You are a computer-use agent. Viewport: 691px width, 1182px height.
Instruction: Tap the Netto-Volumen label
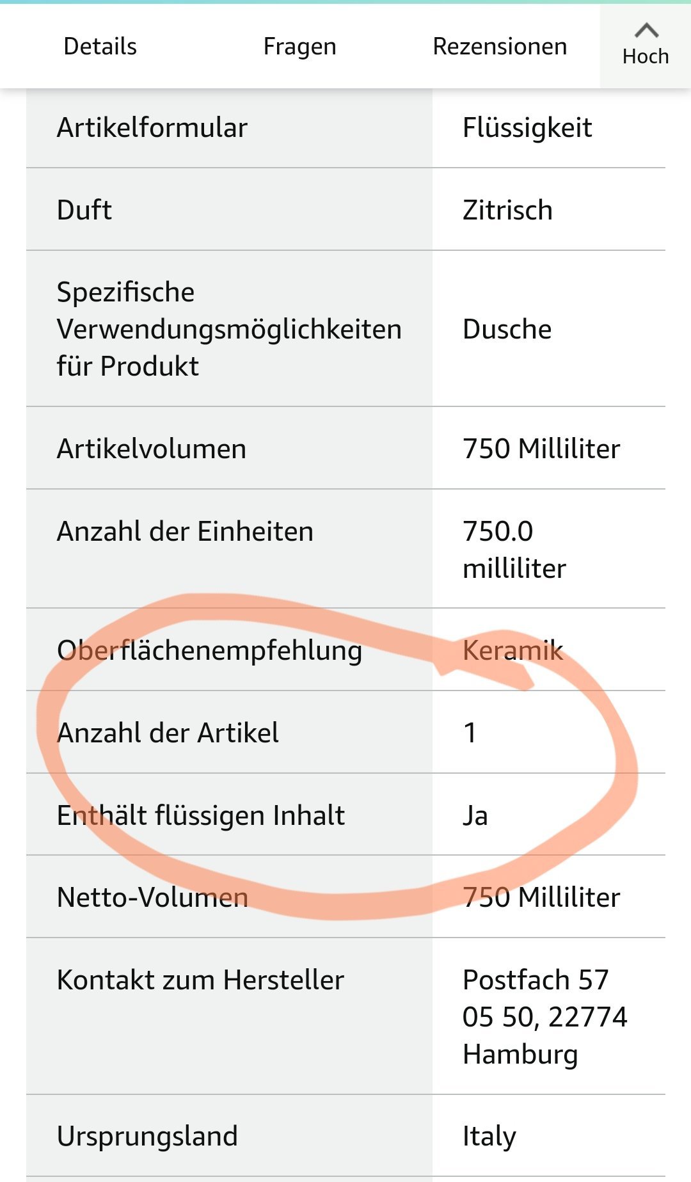pos(152,898)
